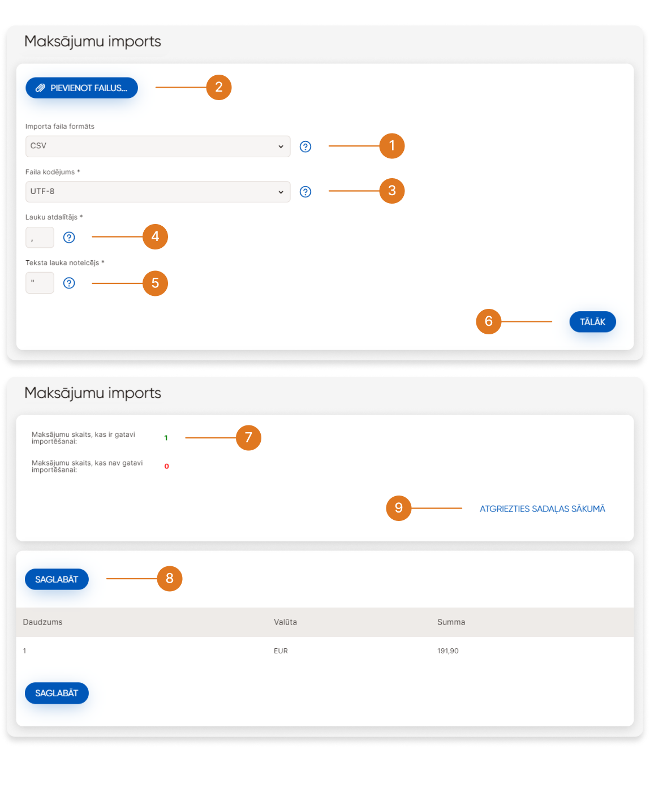Click into the Lauku atdalītājs input field
Image resolution: width=650 pixels, height=788 pixels.
point(40,238)
